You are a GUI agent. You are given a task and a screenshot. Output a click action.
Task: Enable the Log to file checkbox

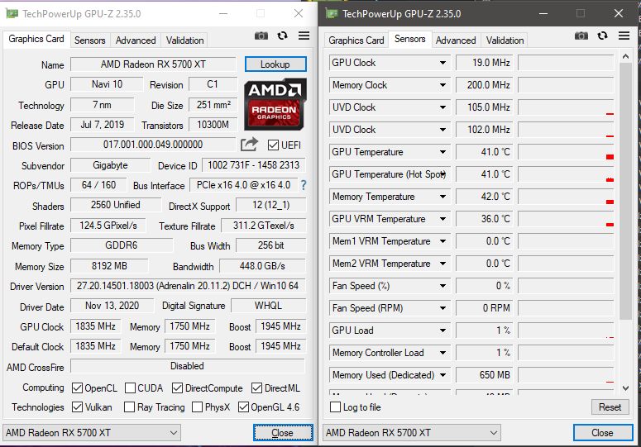(335, 407)
